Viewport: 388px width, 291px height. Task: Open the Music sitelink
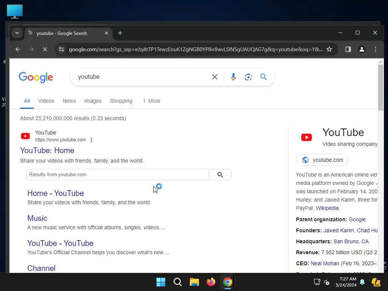[x=37, y=218]
